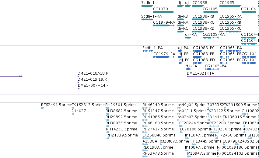
Task: Click the CG1965-RC transcript label
Action: (x=230, y=29)
